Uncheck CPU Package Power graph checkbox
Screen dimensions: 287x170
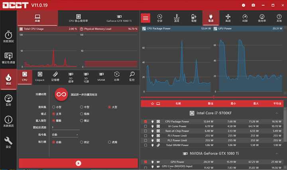click(145, 121)
